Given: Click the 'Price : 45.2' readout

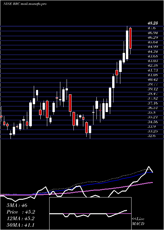Looking at the screenshot, I should click(21, 212).
